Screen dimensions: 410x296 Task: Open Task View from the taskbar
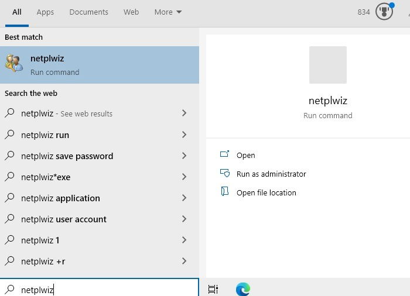(213, 289)
